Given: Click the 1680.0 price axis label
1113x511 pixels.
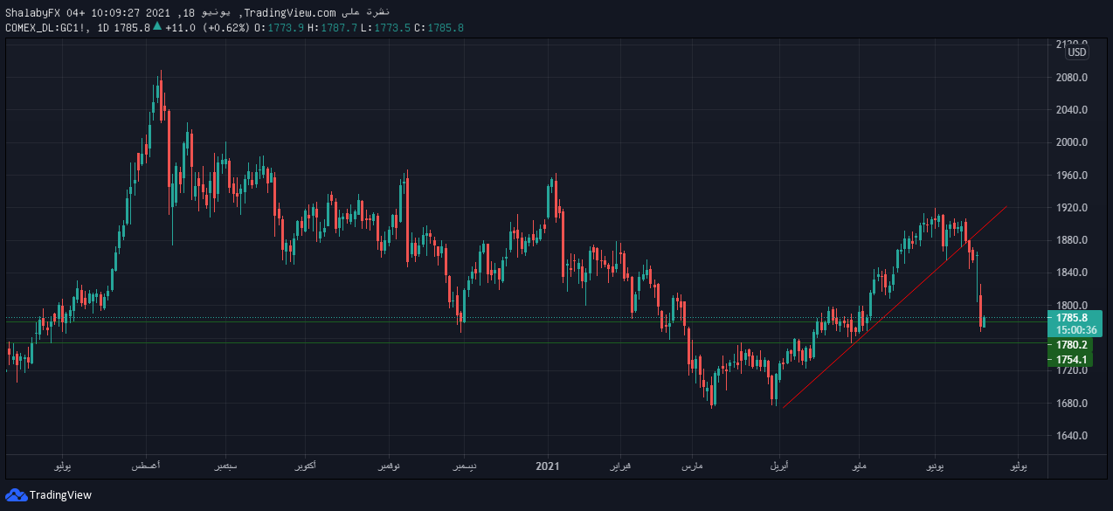Looking at the screenshot, I should [1071, 404].
